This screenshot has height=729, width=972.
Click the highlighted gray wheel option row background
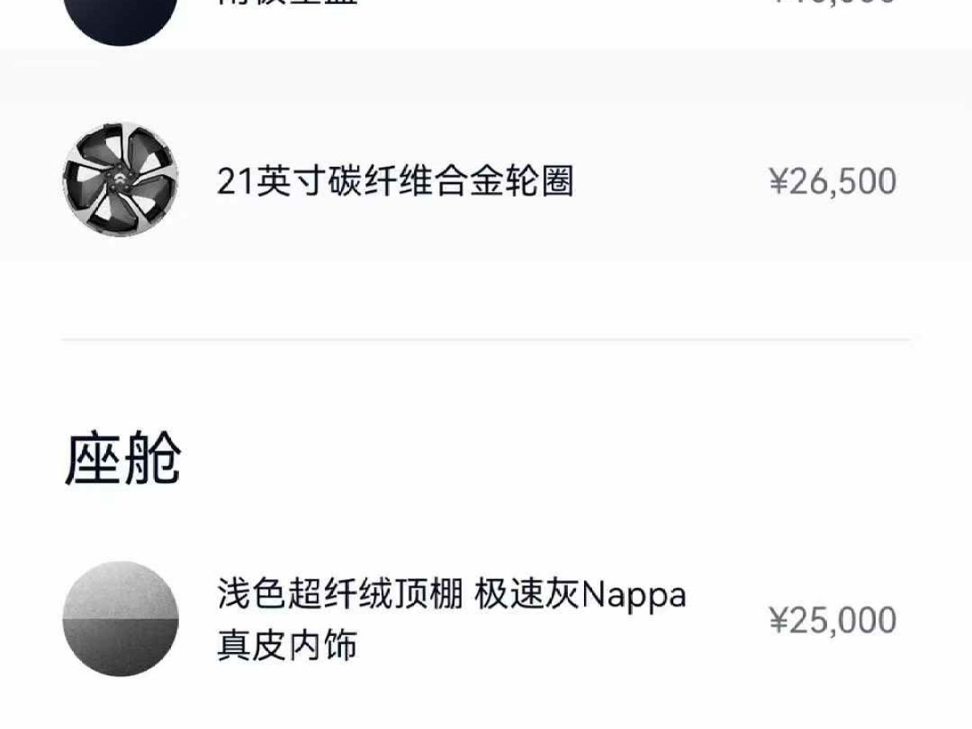click(486, 156)
